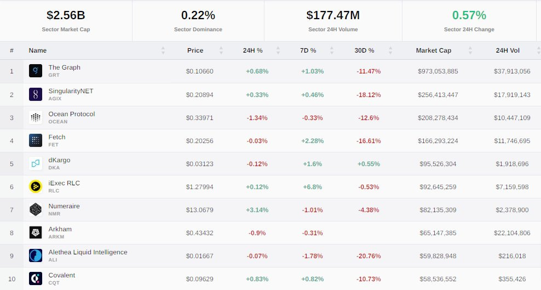Open the dKargo coin page link
This screenshot has height=290, width=541.
59,160
